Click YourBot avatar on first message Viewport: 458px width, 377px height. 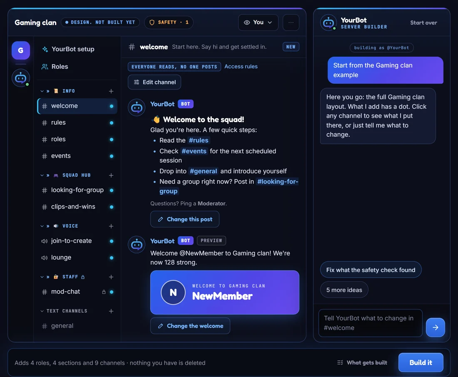137,107
